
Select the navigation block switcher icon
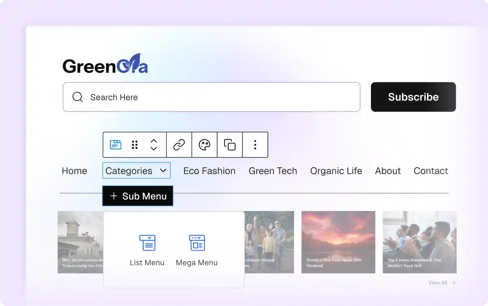[x=115, y=144]
